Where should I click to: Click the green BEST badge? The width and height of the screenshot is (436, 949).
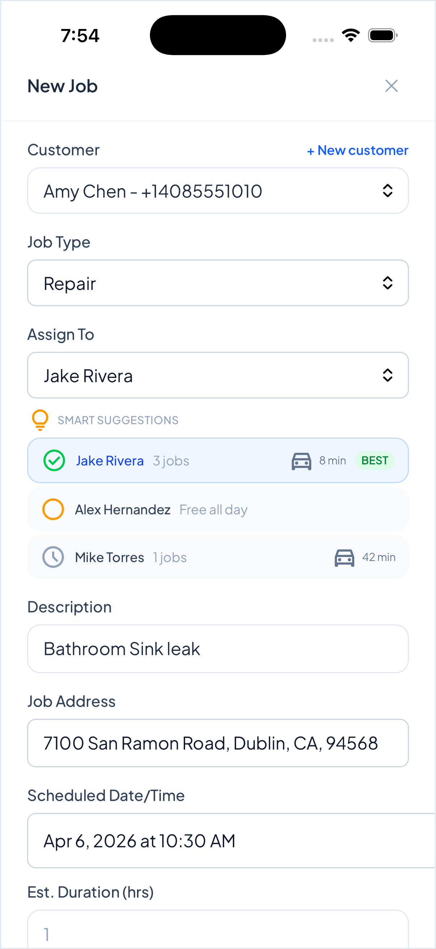click(x=375, y=460)
